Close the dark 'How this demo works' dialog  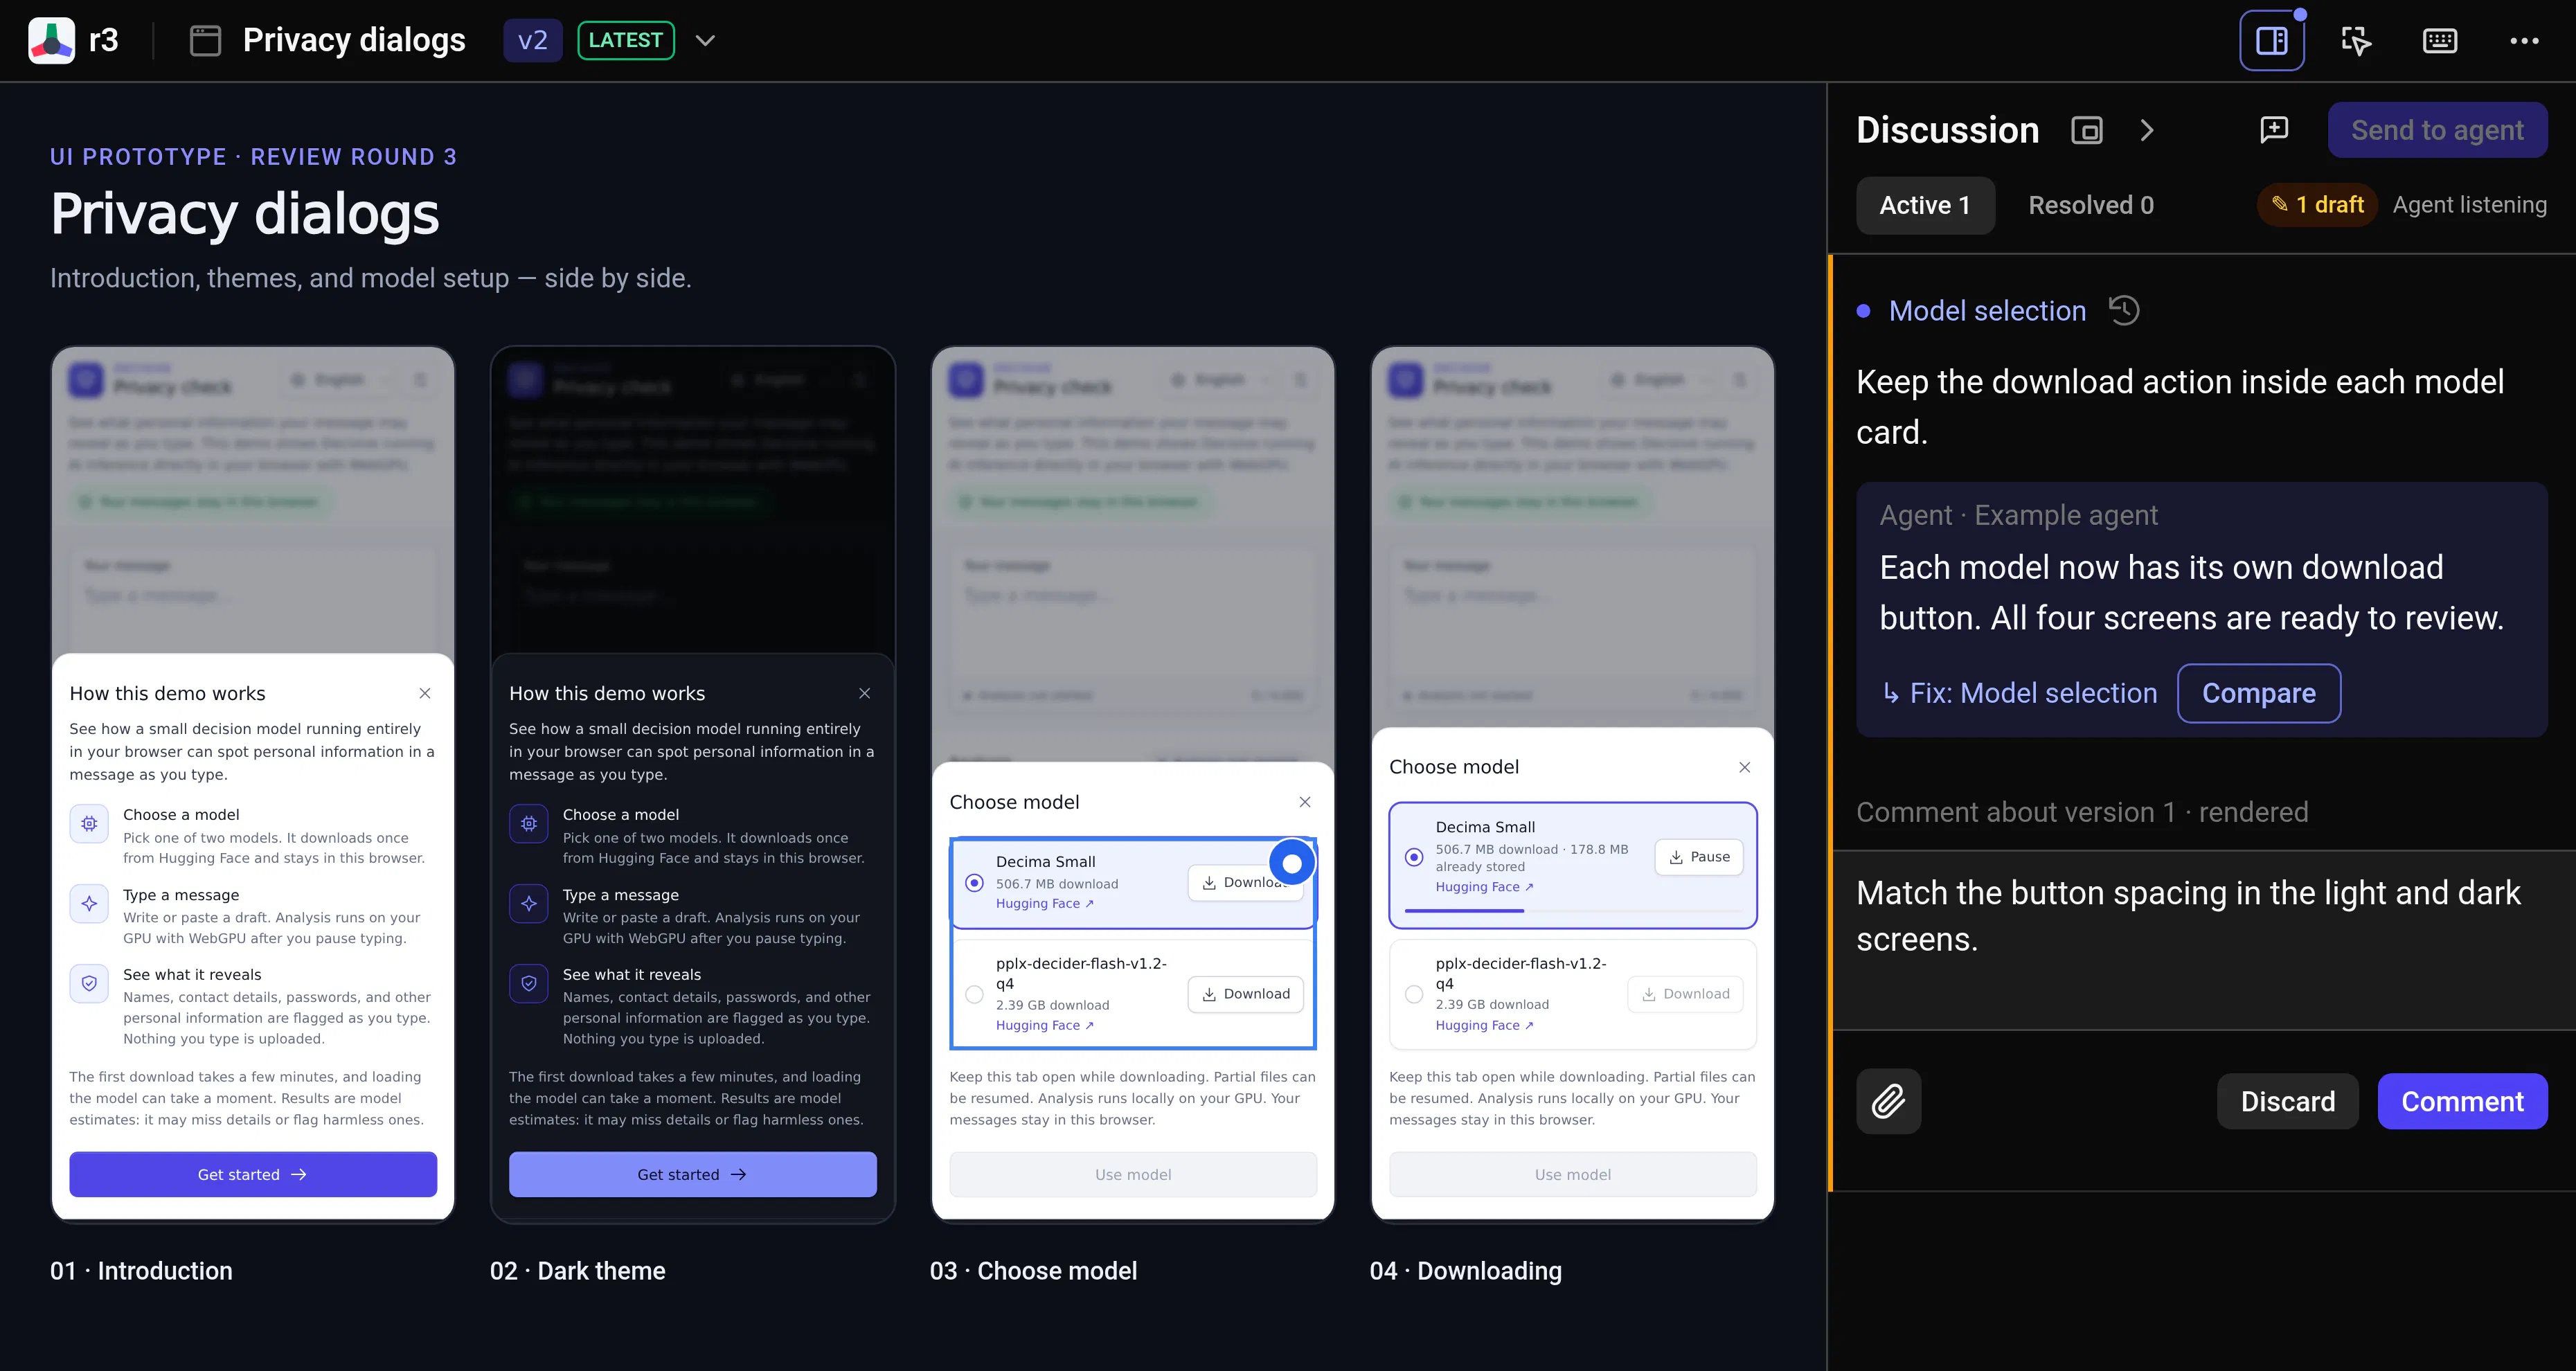pos(865,693)
